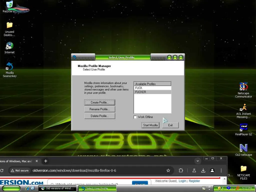Expand the browser tab search dropdown
The height and width of the screenshot is (192, 256).
point(198,161)
